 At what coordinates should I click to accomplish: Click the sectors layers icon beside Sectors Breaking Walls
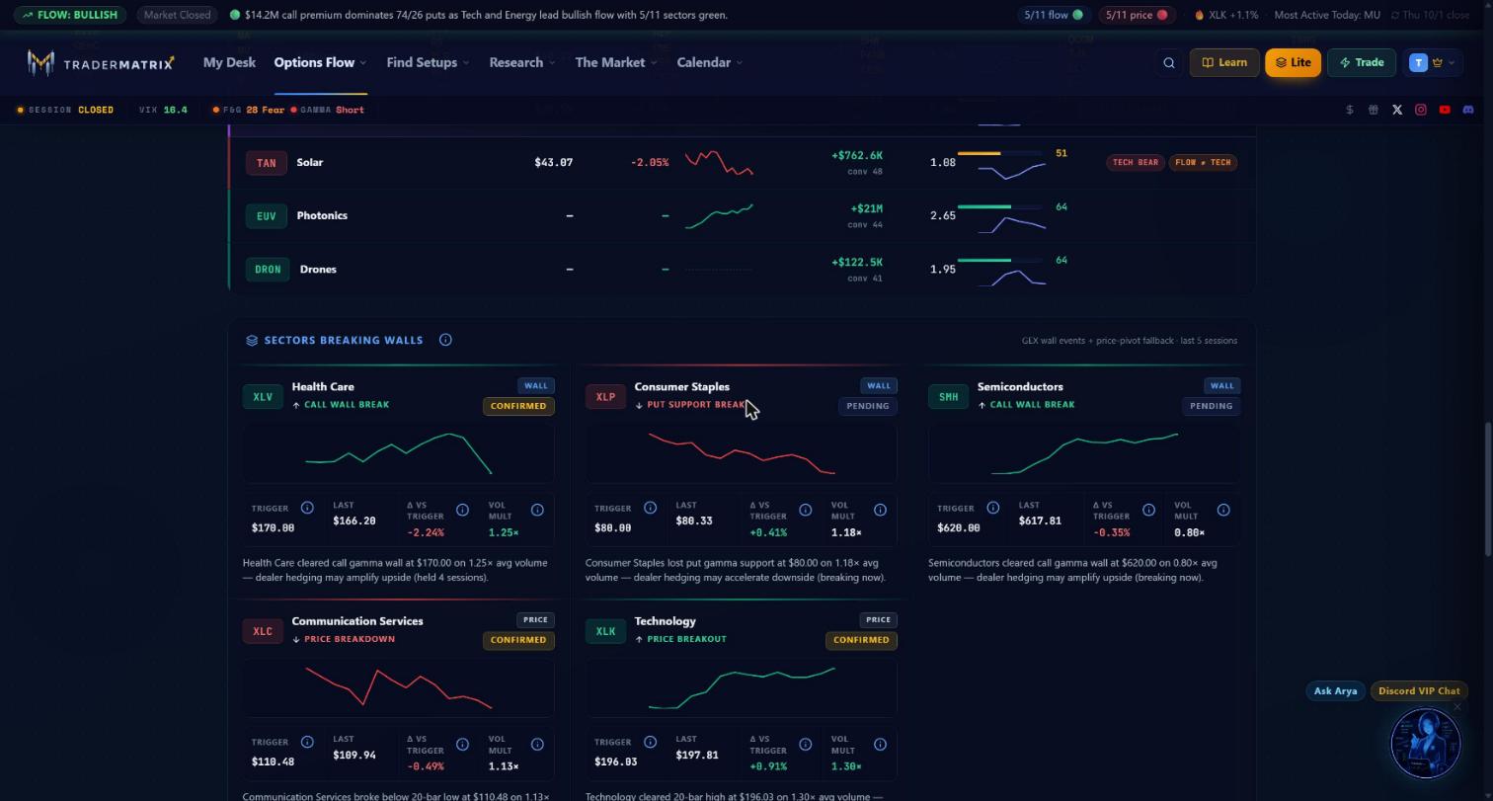click(252, 340)
